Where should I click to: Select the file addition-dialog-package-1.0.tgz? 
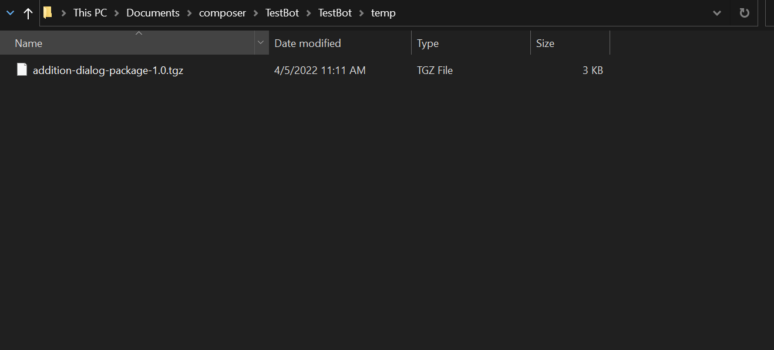(108, 70)
